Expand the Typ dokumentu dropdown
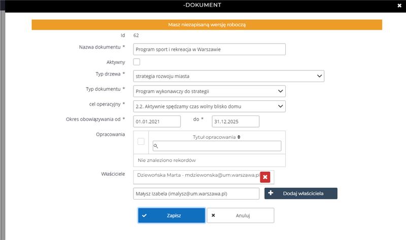This screenshot has width=406, height=240. (x=209, y=91)
